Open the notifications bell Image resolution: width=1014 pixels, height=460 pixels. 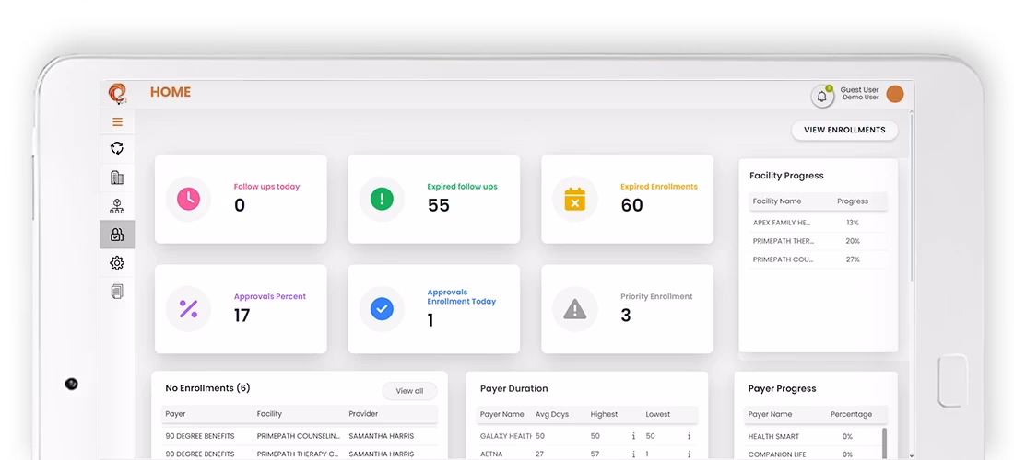coord(822,96)
